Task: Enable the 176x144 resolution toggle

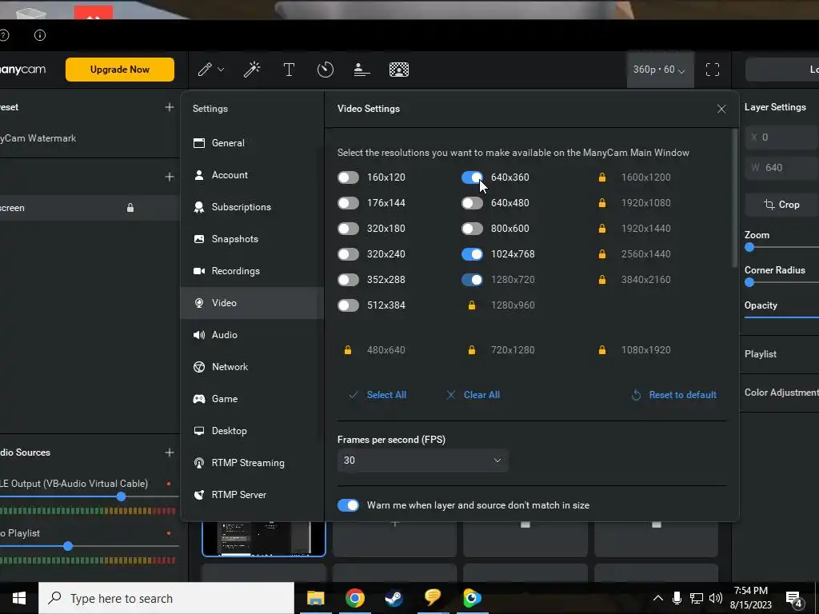Action: [349, 202]
